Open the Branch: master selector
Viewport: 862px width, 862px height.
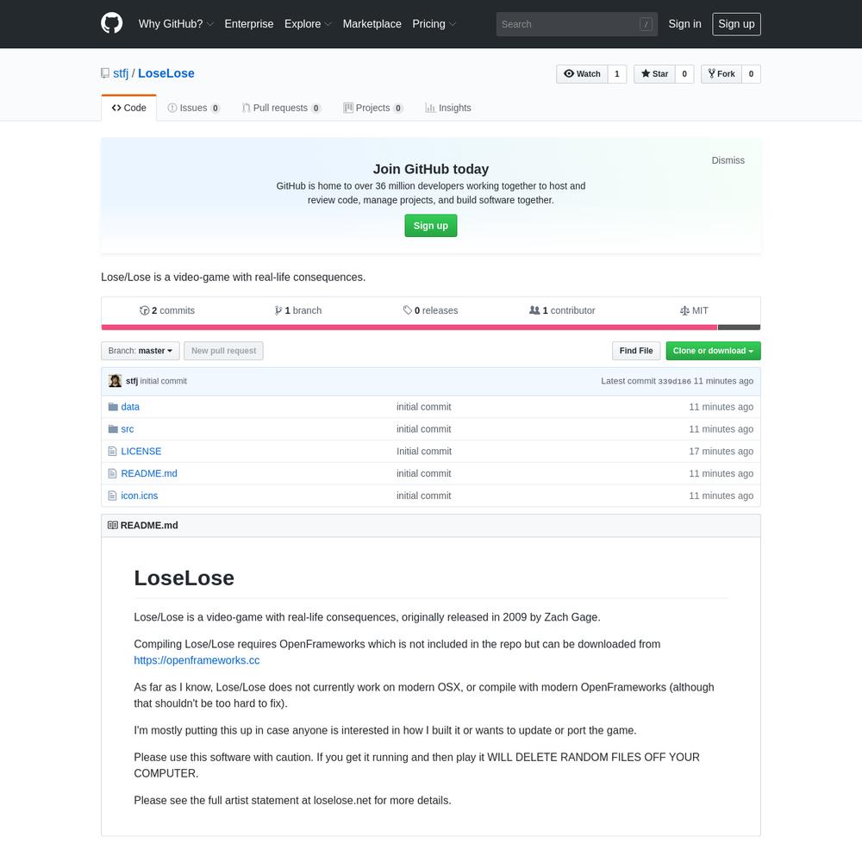click(141, 351)
